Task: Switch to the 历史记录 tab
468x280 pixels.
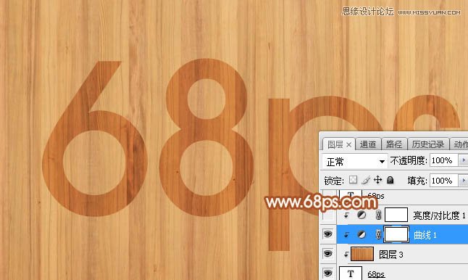Action: tap(428, 144)
